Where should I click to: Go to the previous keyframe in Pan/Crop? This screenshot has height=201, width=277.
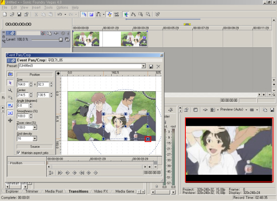67,173
